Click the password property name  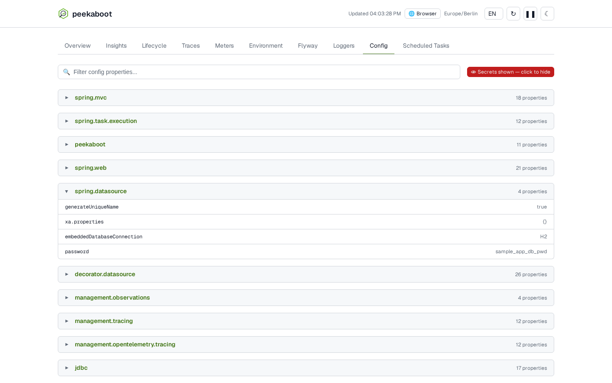tap(77, 252)
